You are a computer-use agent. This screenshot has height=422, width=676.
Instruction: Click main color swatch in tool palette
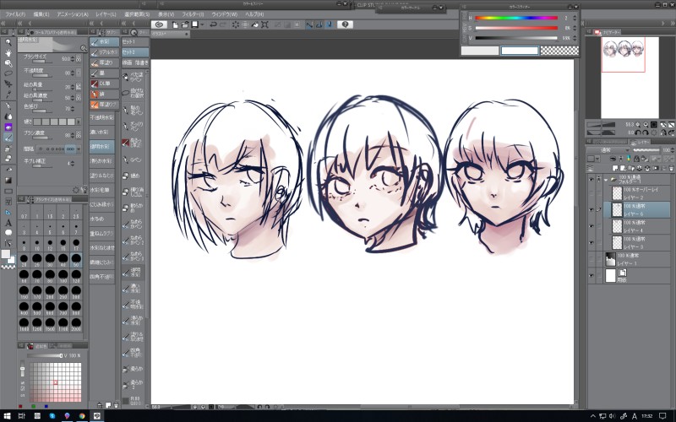(x=6, y=254)
